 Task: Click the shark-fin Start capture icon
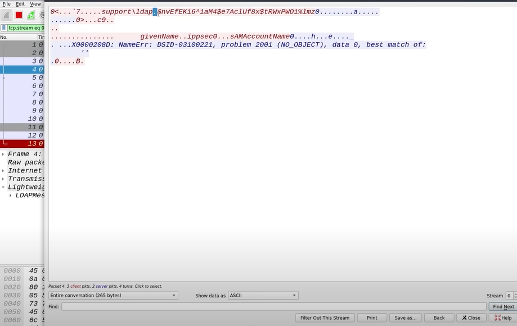pyautogui.click(x=6, y=15)
